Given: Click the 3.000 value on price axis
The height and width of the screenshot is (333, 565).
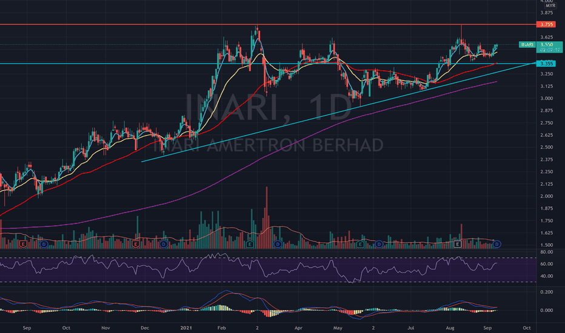Looking at the screenshot, I should (547, 98).
